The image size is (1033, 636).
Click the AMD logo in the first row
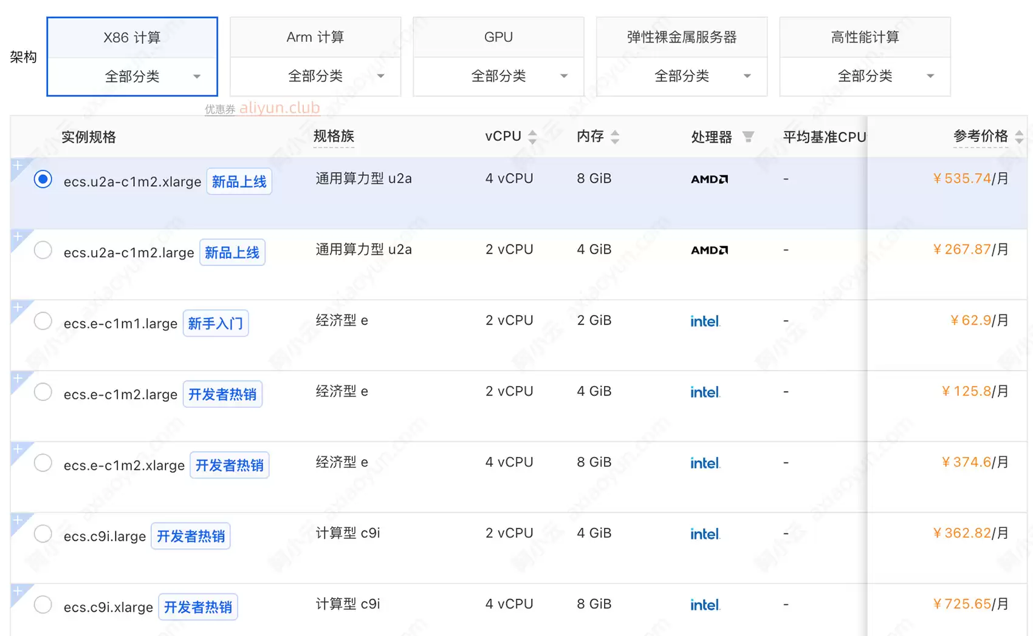pyautogui.click(x=709, y=179)
